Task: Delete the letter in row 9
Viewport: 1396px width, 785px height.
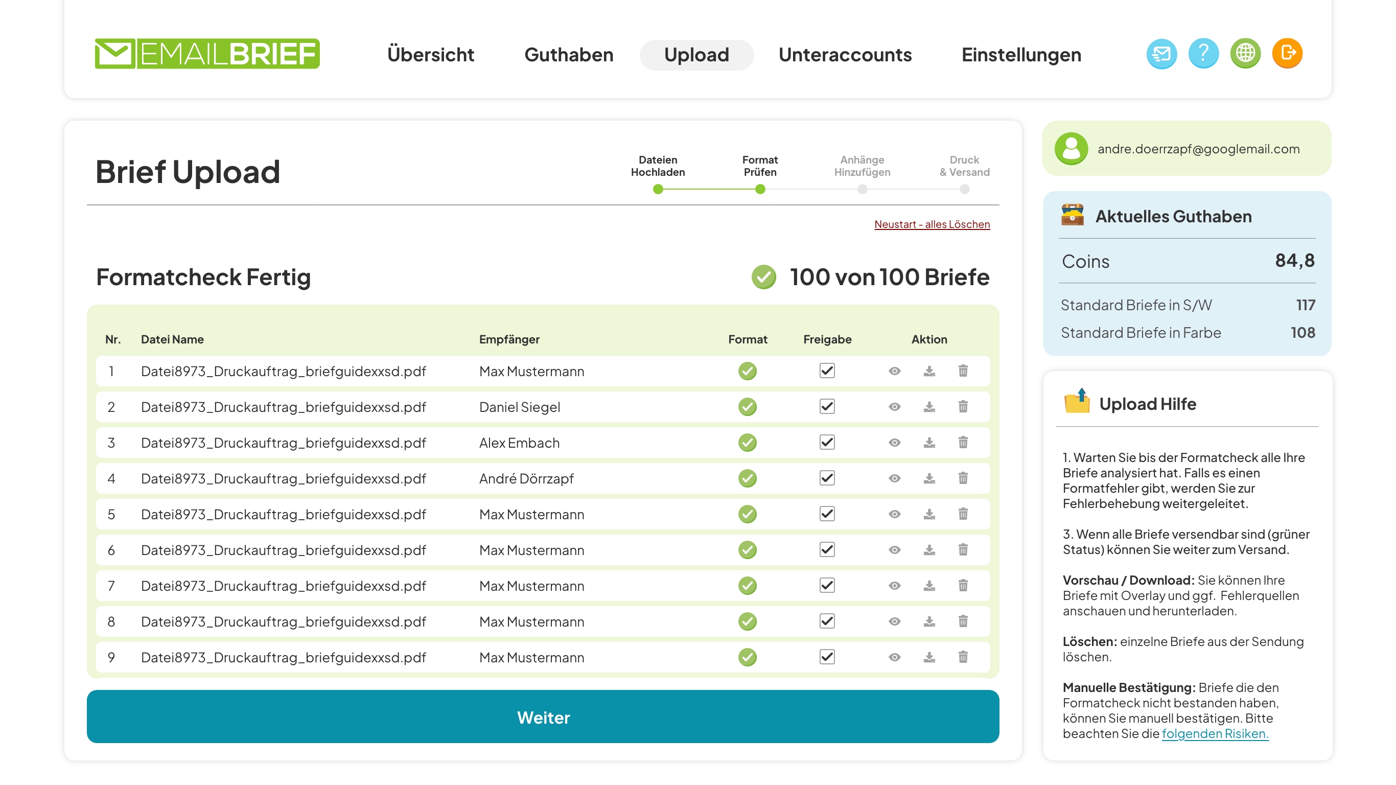Action: 963,658
